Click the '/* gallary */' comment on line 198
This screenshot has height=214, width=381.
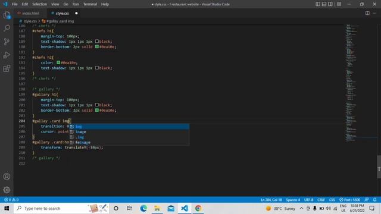click(x=46, y=89)
